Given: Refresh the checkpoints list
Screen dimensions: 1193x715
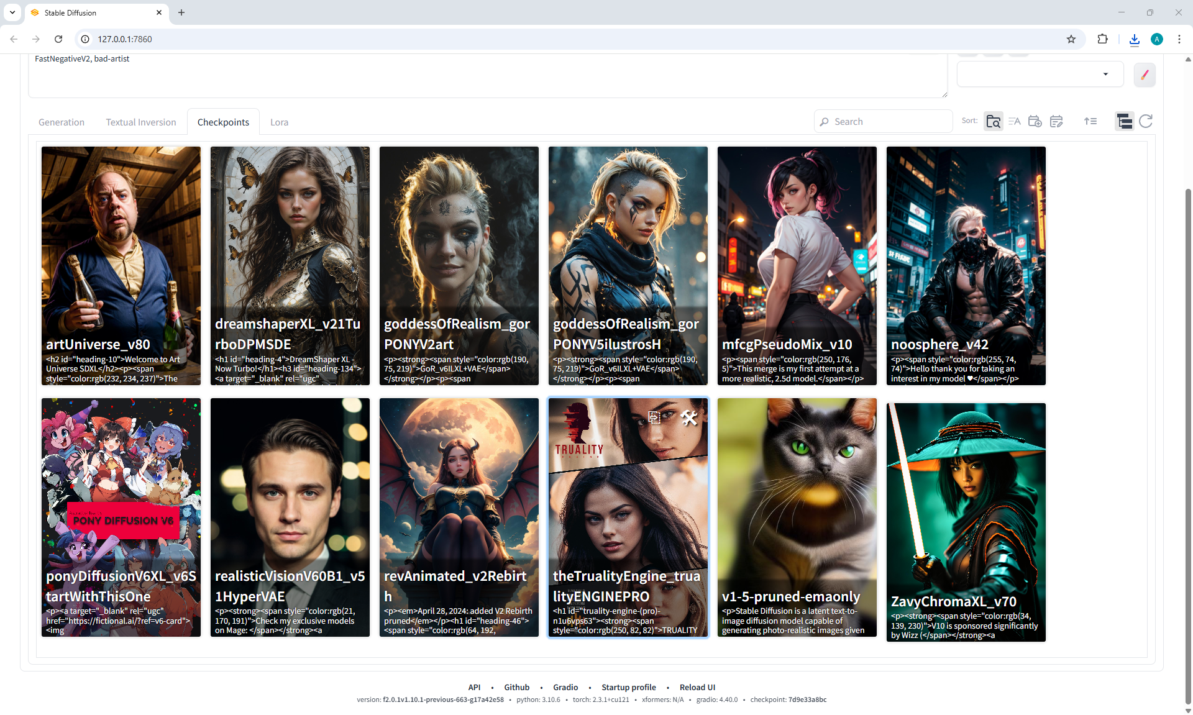Looking at the screenshot, I should click(x=1146, y=121).
